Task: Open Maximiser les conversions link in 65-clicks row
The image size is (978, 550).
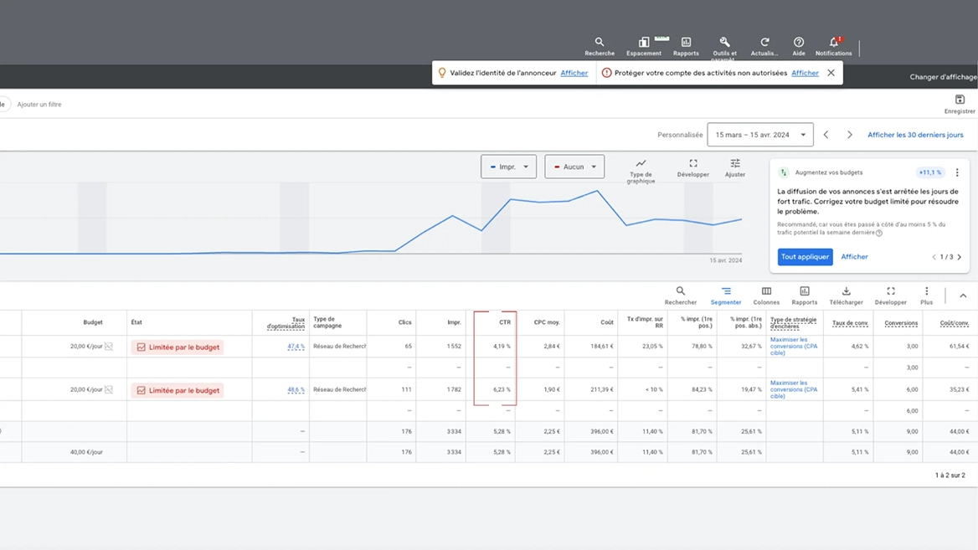Action: (x=794, y=346)
